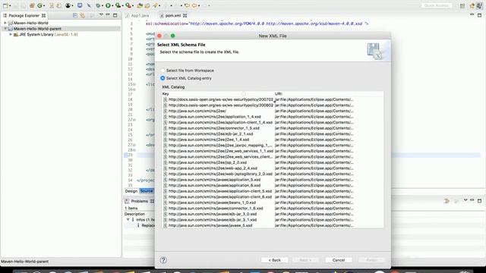This screenshot has height=273, width=486.
Task: Minimize the editor area
Action: (472, 14)
